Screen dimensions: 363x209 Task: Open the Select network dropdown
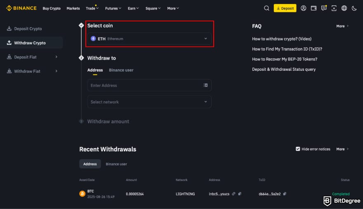point(149,102)
